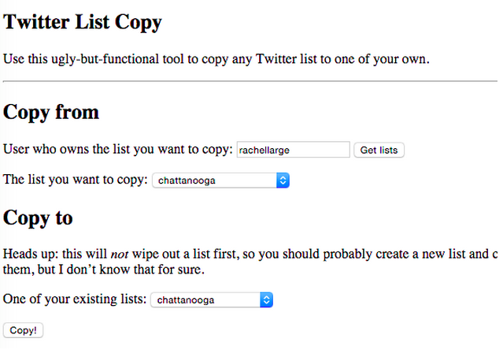
Task: Click the list owner username input field
Action: (293, 150)
